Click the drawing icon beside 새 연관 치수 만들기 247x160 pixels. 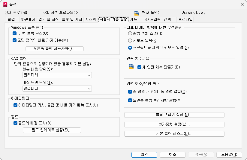point(131,67)
